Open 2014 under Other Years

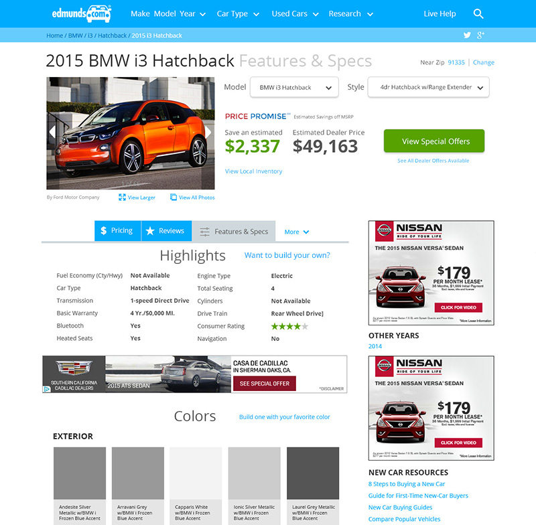click(375, 346)
